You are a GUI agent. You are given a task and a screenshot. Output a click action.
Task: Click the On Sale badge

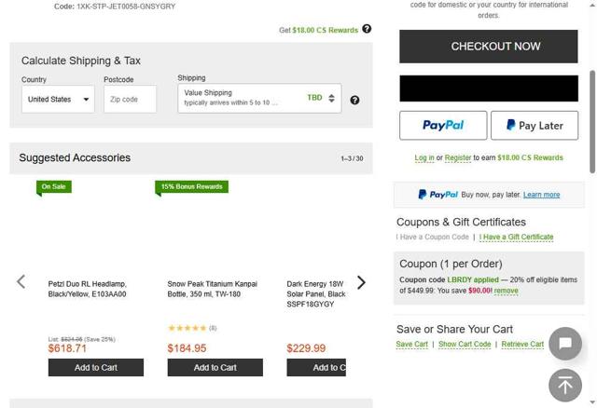click(x=54, y=186)
